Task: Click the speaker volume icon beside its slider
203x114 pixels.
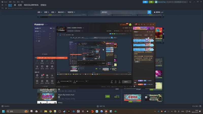Action: click(74, 81)
